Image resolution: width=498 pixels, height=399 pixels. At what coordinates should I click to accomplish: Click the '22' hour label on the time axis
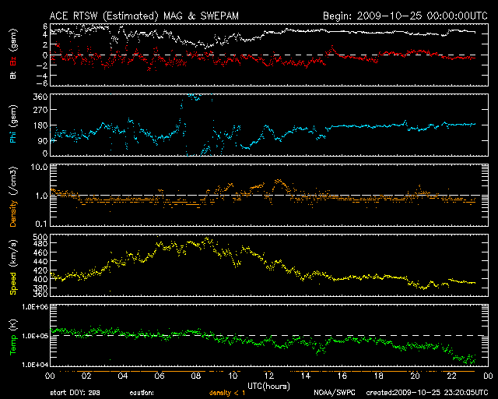tap(451, 376)
